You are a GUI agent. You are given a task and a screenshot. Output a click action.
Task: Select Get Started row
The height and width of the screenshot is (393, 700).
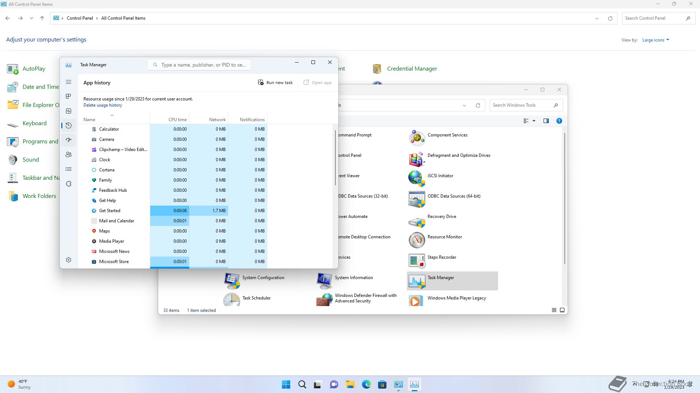pos(172,211)
